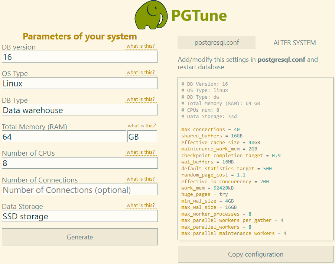The height and width of the screenshot is (264, 335).
Task: Open the DB Type help link
Action: click(140, 99)
